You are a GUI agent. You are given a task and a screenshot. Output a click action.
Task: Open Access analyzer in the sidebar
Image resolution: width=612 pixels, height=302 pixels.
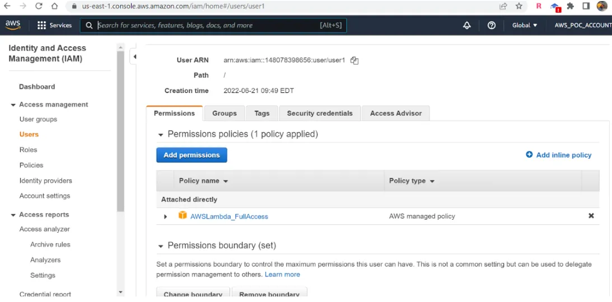[x=44, y=229]
